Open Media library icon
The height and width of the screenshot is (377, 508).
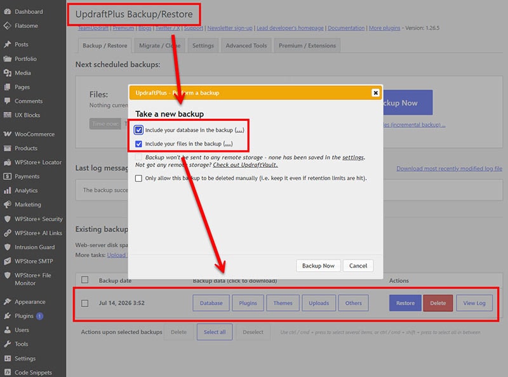tap(8, 73)
